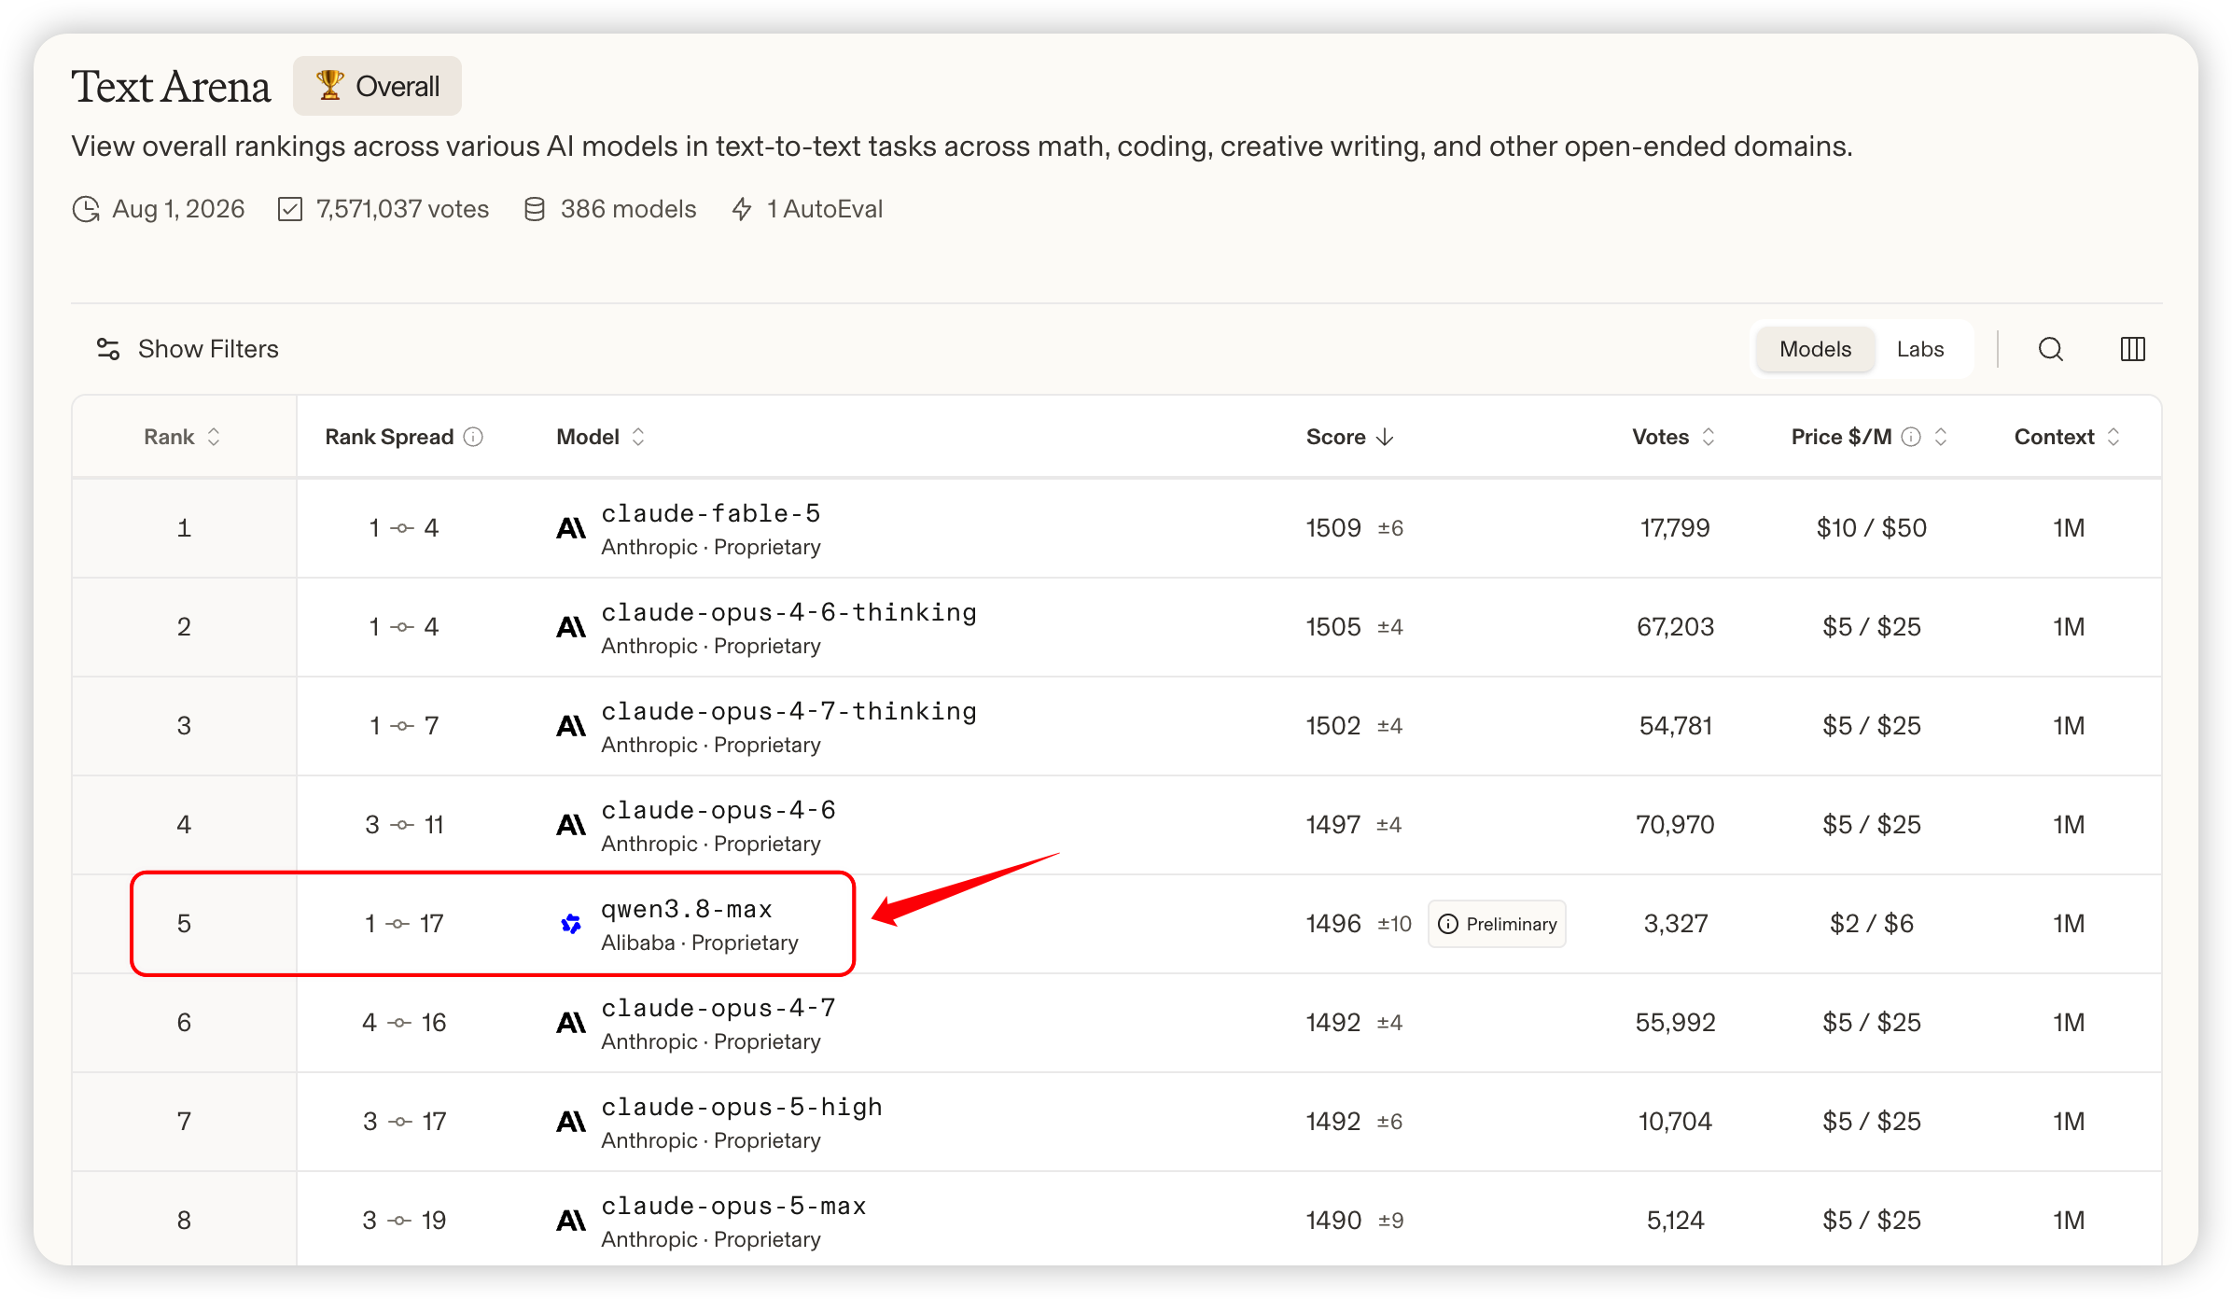Click the Anthropic logo beside claude-opus-4-7
This screenshot has width=2232, height=1299.
pos(571,1024)
